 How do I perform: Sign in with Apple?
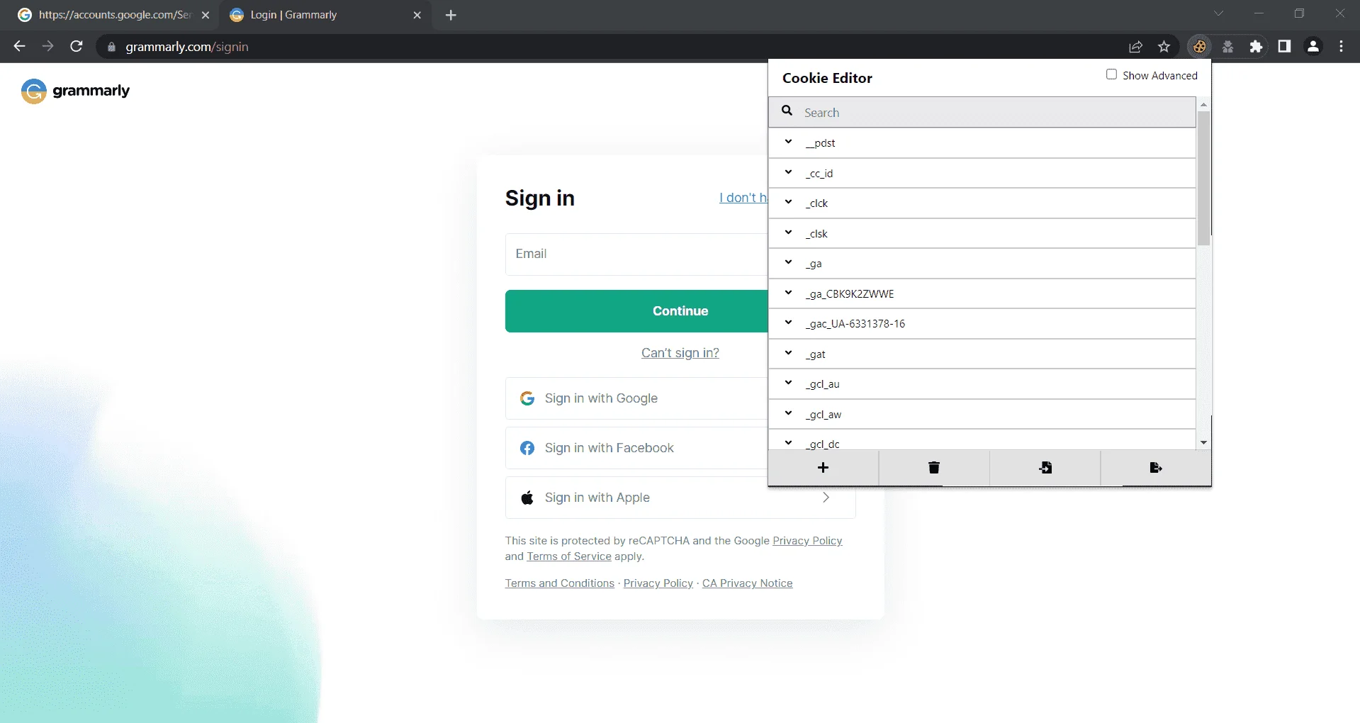pos(680,498)
